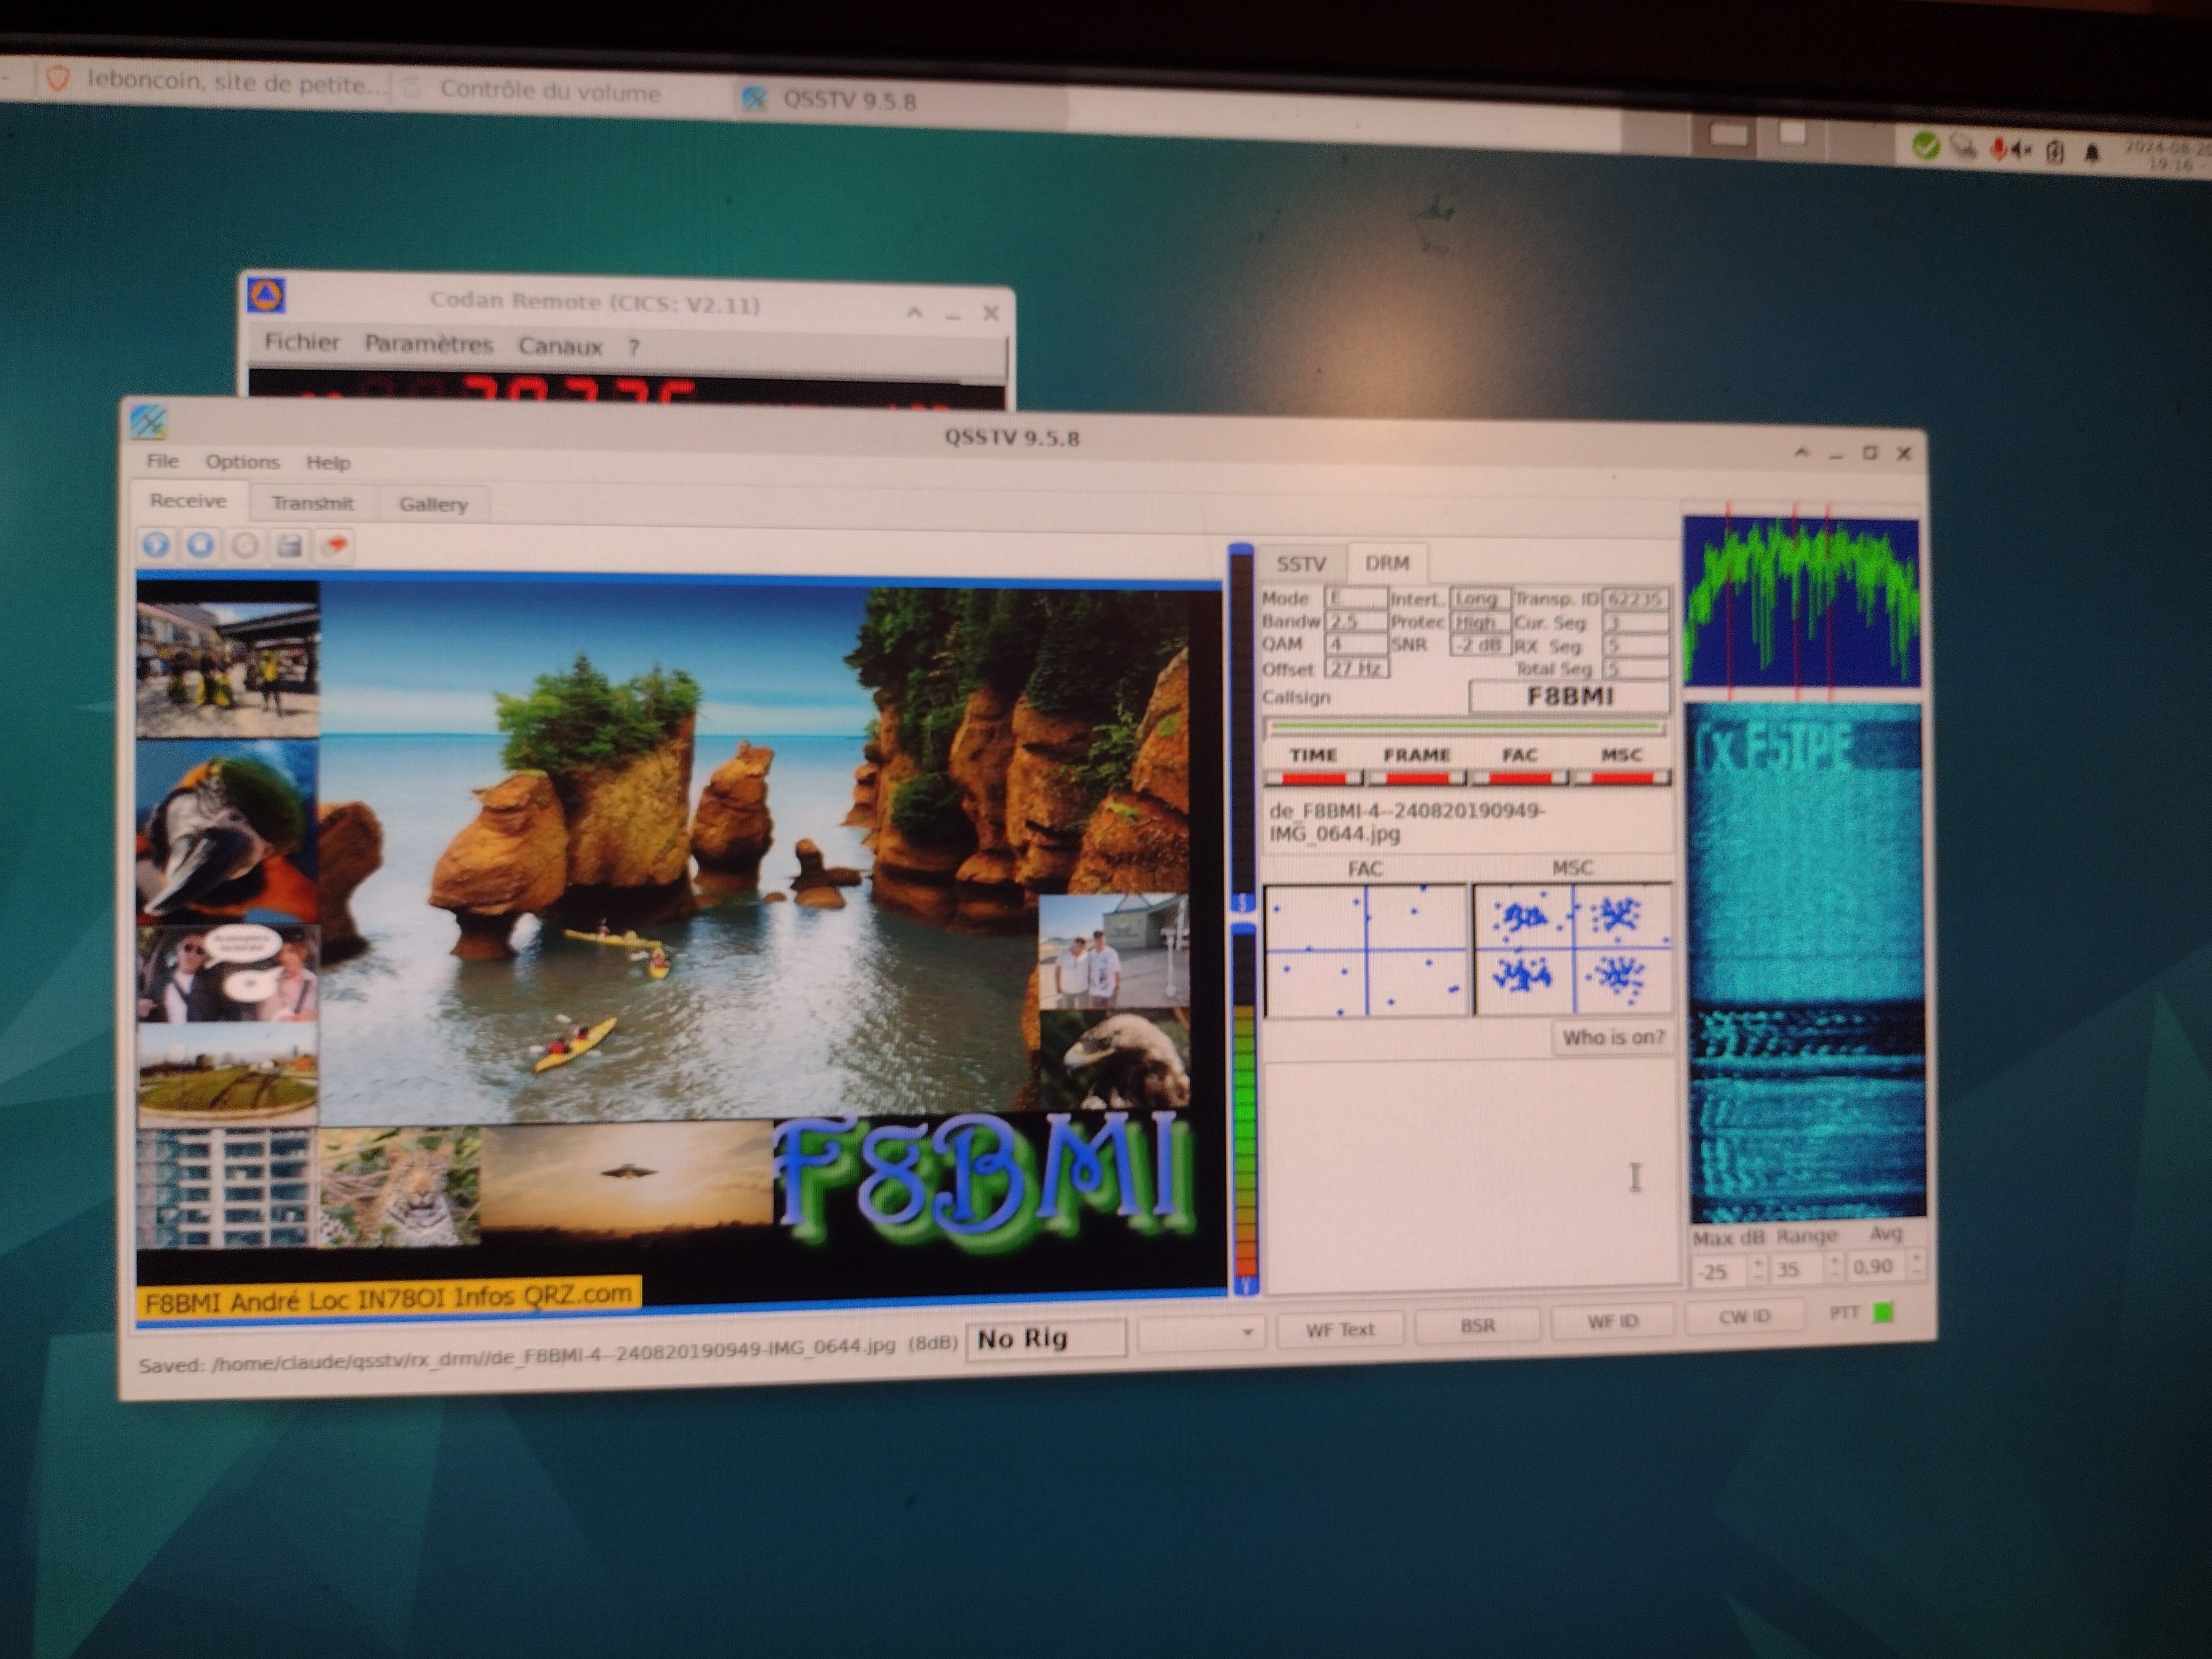The height and width of the screenshot is (1659, 2212).
Task: Open the ? help menu in Codan Remote
Action: coord(633,348)
